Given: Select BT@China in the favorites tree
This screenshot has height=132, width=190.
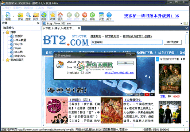Looking at the screenshot, I should (20, 56).
